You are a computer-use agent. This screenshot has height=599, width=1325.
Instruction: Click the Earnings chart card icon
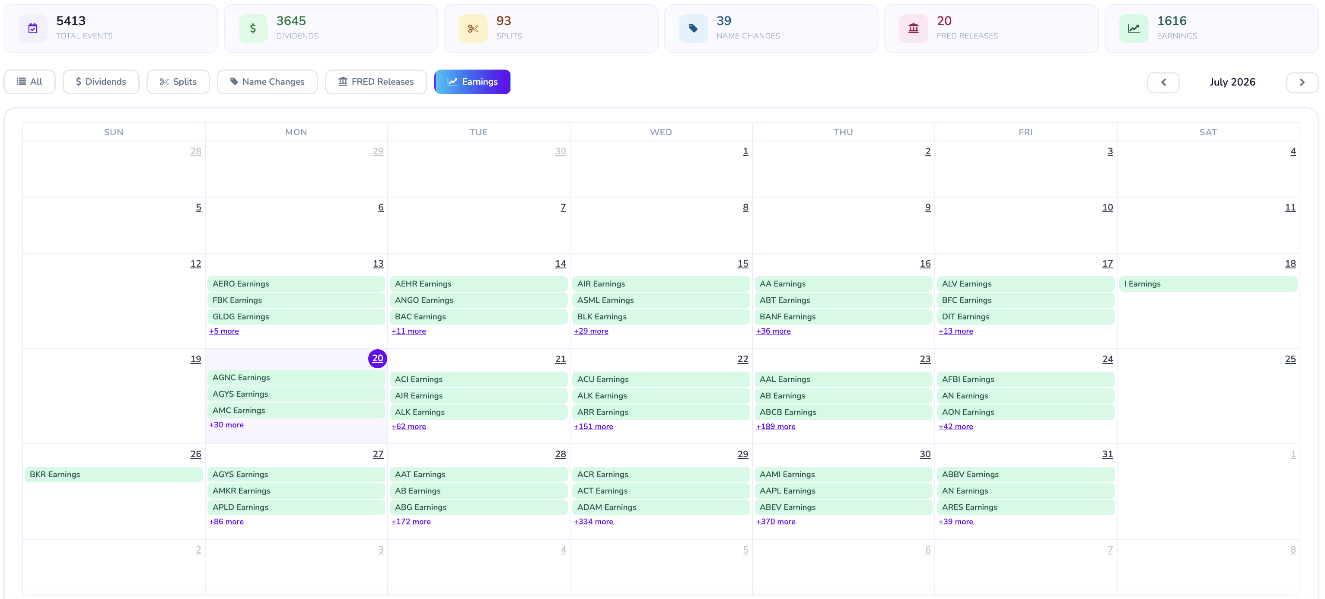click(1134, 28)
